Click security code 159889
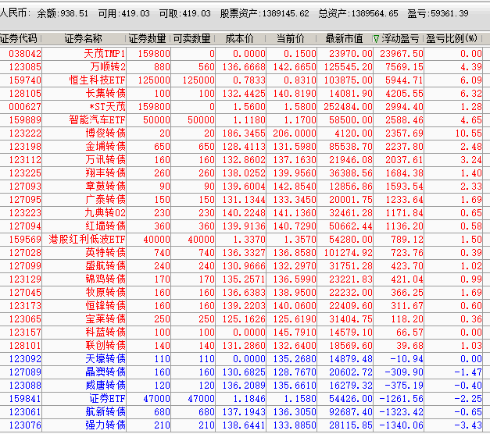 coord(25,120)
